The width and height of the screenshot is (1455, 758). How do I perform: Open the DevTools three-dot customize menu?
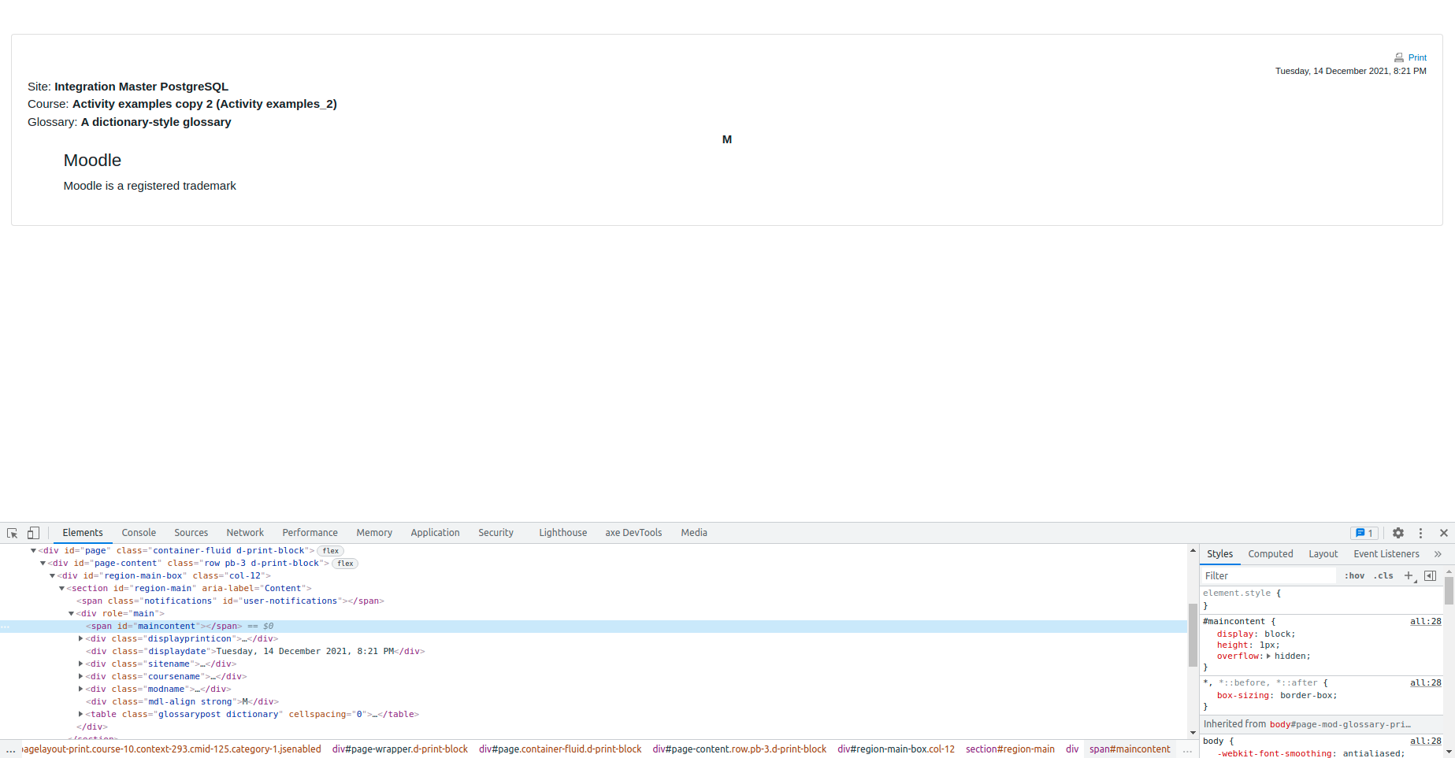pyautogui.click(x=1420, y=533)
